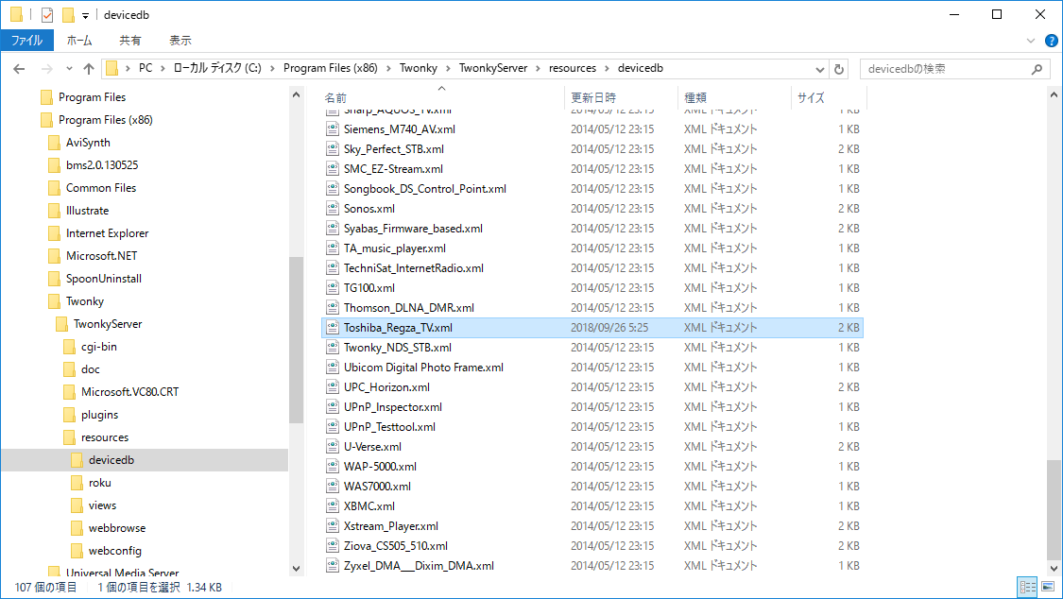The image size is (1063, 599).
Task: Select Internet Explorer folder in the tree
Action: click(107, 233)
